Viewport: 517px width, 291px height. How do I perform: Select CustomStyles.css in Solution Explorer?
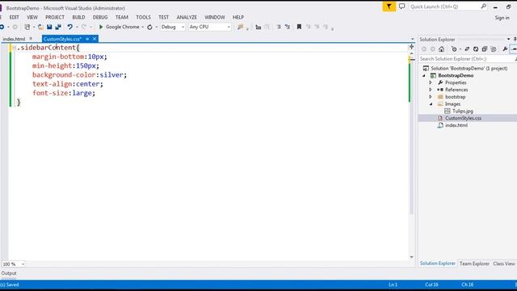coord(463,118)
